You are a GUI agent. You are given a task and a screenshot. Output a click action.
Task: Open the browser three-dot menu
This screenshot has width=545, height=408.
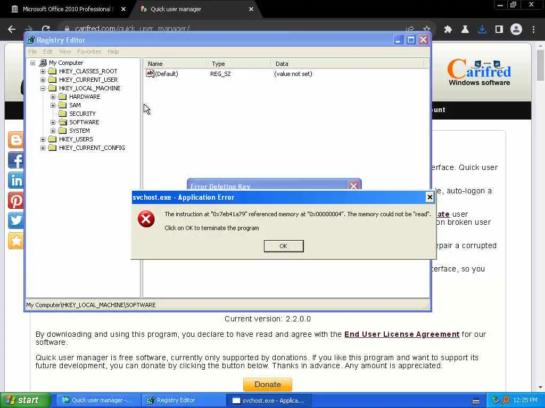pyautogui.click(x=533, y=30)
